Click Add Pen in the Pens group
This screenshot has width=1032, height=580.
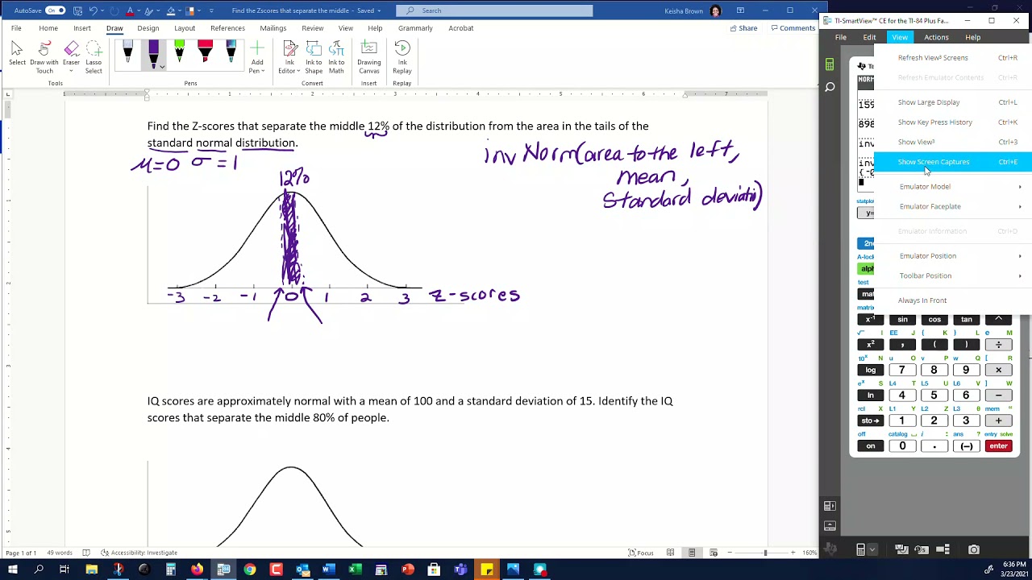pyautogui.click(x=257, y=56)
